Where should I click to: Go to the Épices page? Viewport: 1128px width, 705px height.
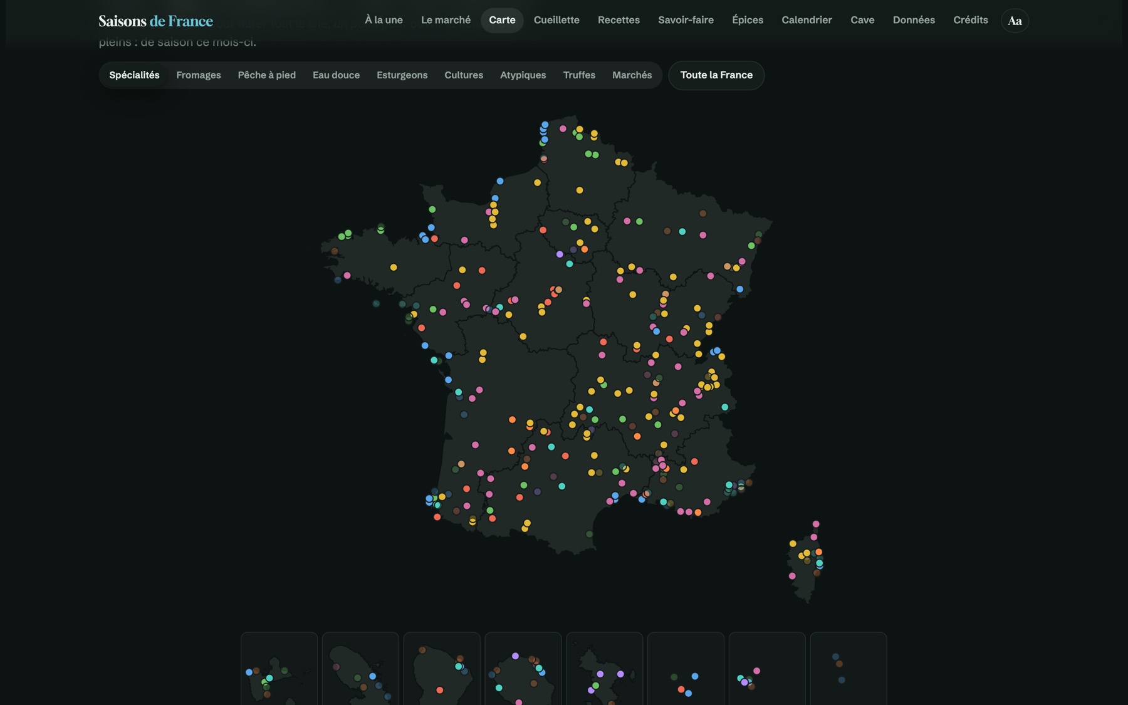click(748, 20)
